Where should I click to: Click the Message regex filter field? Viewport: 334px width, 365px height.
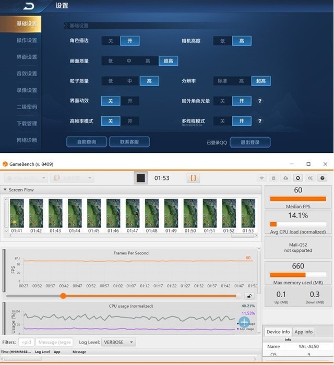54,342
